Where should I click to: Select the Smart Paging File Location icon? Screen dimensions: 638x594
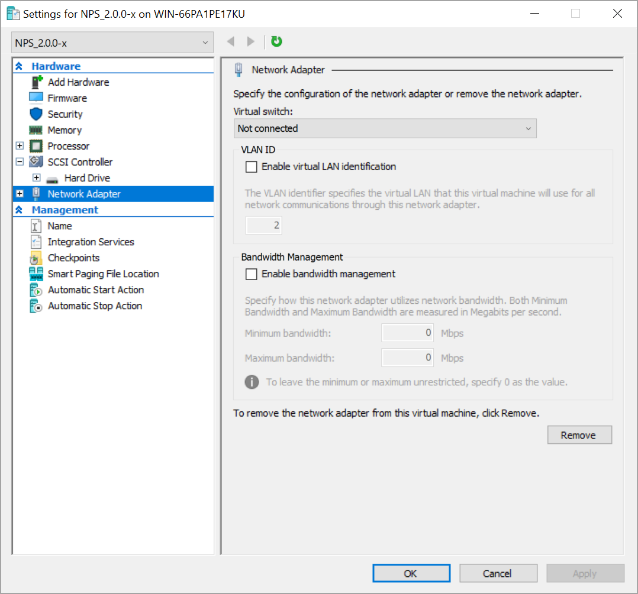pos(36,274)
